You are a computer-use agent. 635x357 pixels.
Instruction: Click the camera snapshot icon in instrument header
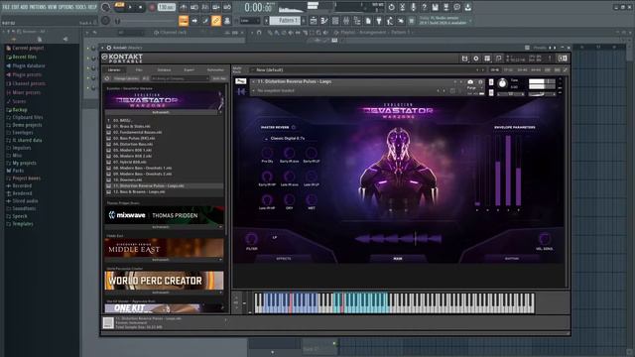coord(470,82)
